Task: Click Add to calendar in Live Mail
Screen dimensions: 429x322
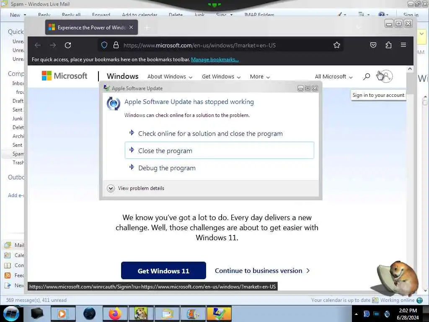Action: (x=140, y=15)
